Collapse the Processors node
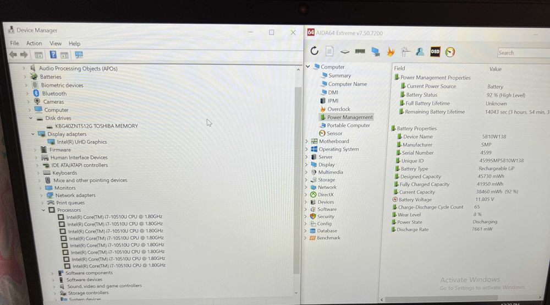The height and width of the screenshot is (305, 550). click(x=43, y=210)
